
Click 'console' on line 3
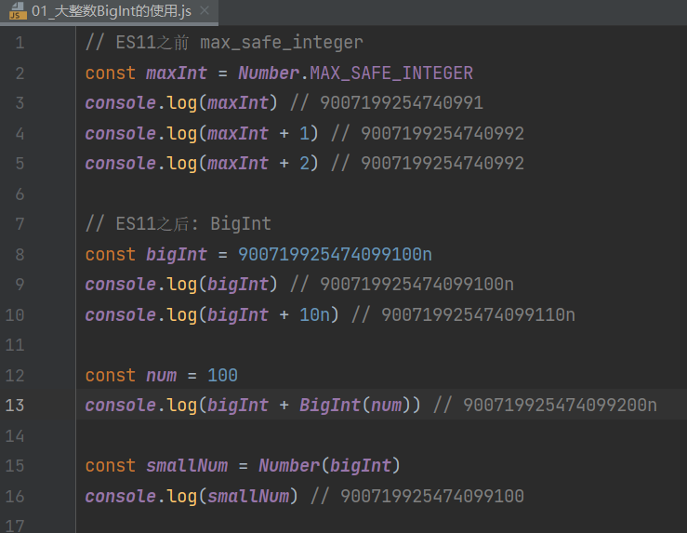click(121, 103)
